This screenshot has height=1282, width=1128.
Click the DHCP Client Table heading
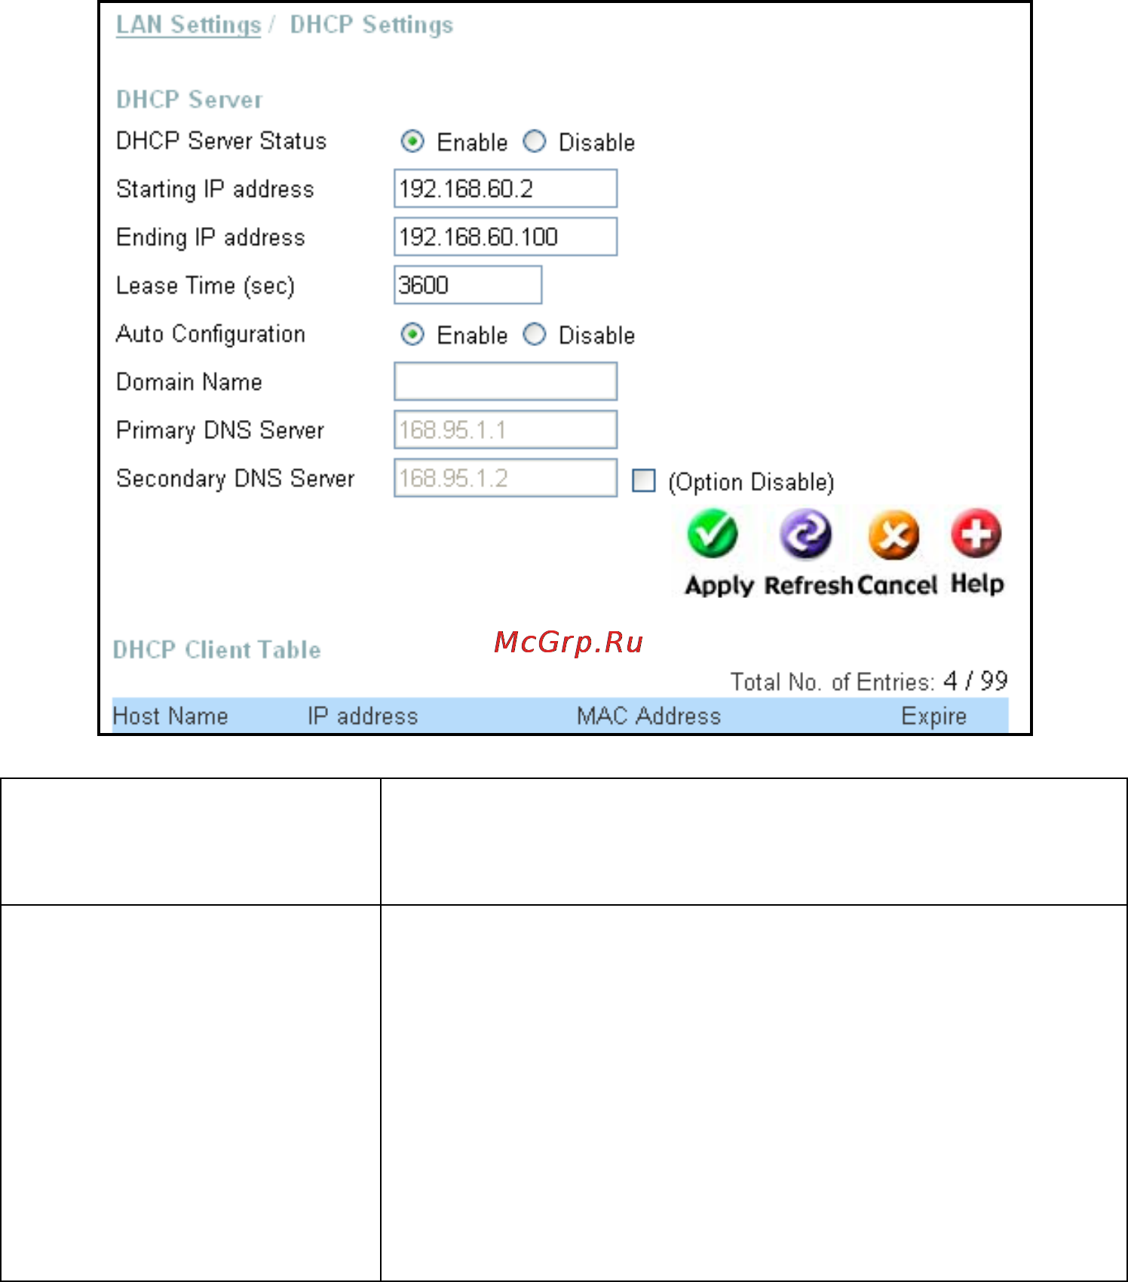coord(217,650)
